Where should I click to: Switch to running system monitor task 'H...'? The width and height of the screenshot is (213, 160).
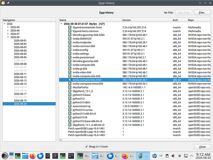tap(83, 156)
